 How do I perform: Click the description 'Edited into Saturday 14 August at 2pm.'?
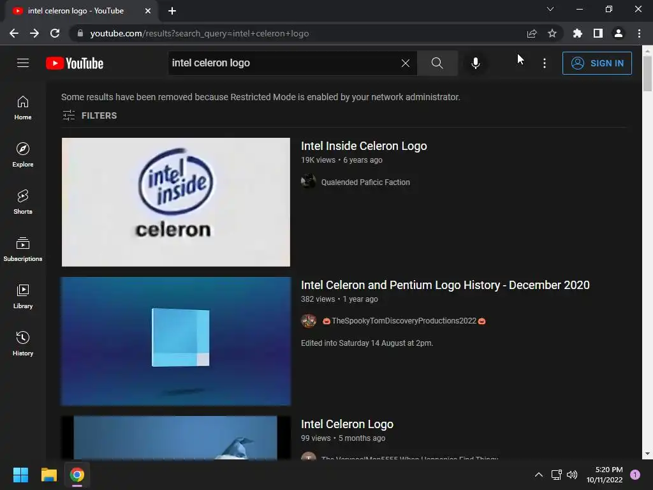[367, 343]
